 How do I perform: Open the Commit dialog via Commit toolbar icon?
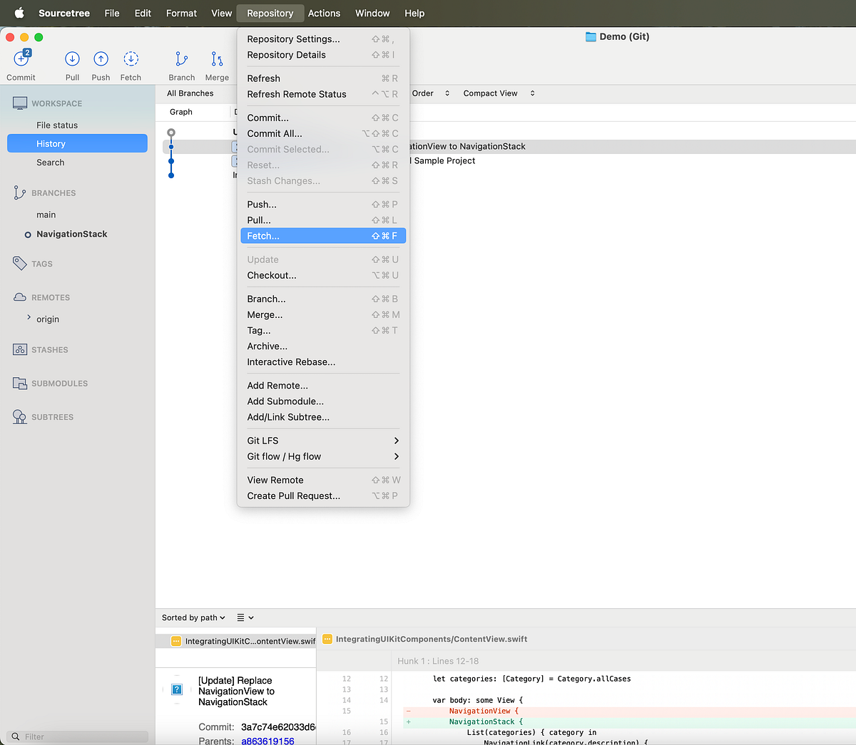(x=21, y=64)
